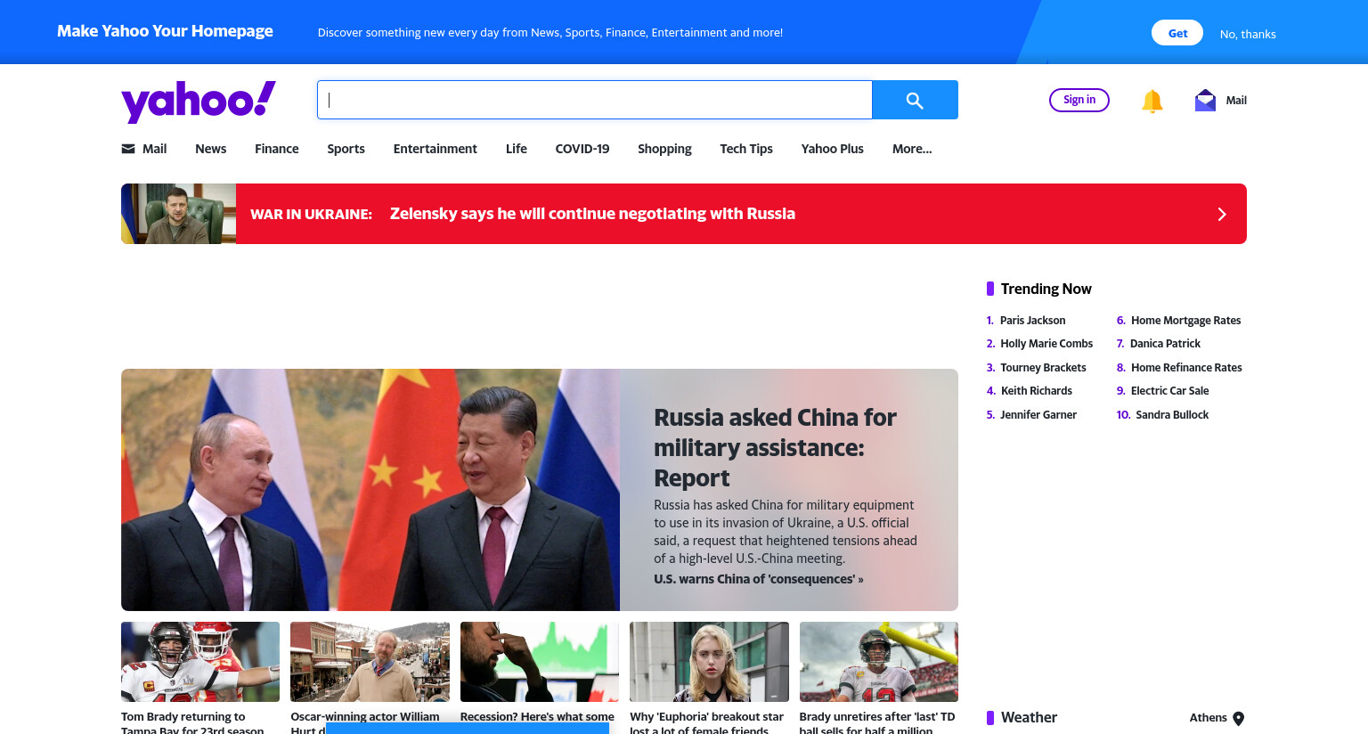The image size is (1368, 734).
Task: Click Brady unretires after 'last' TD headline
Action: click(x=877, y=723)
